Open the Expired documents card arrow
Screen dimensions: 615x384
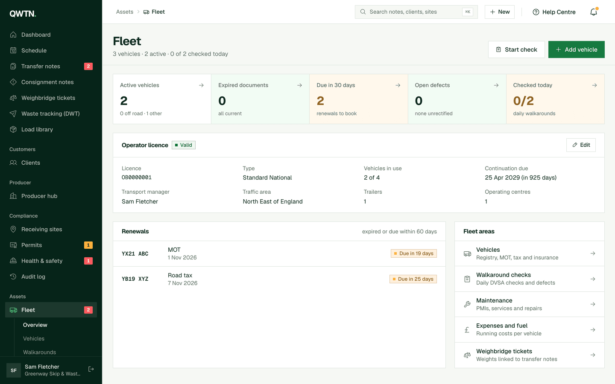(x=299, y=85)
